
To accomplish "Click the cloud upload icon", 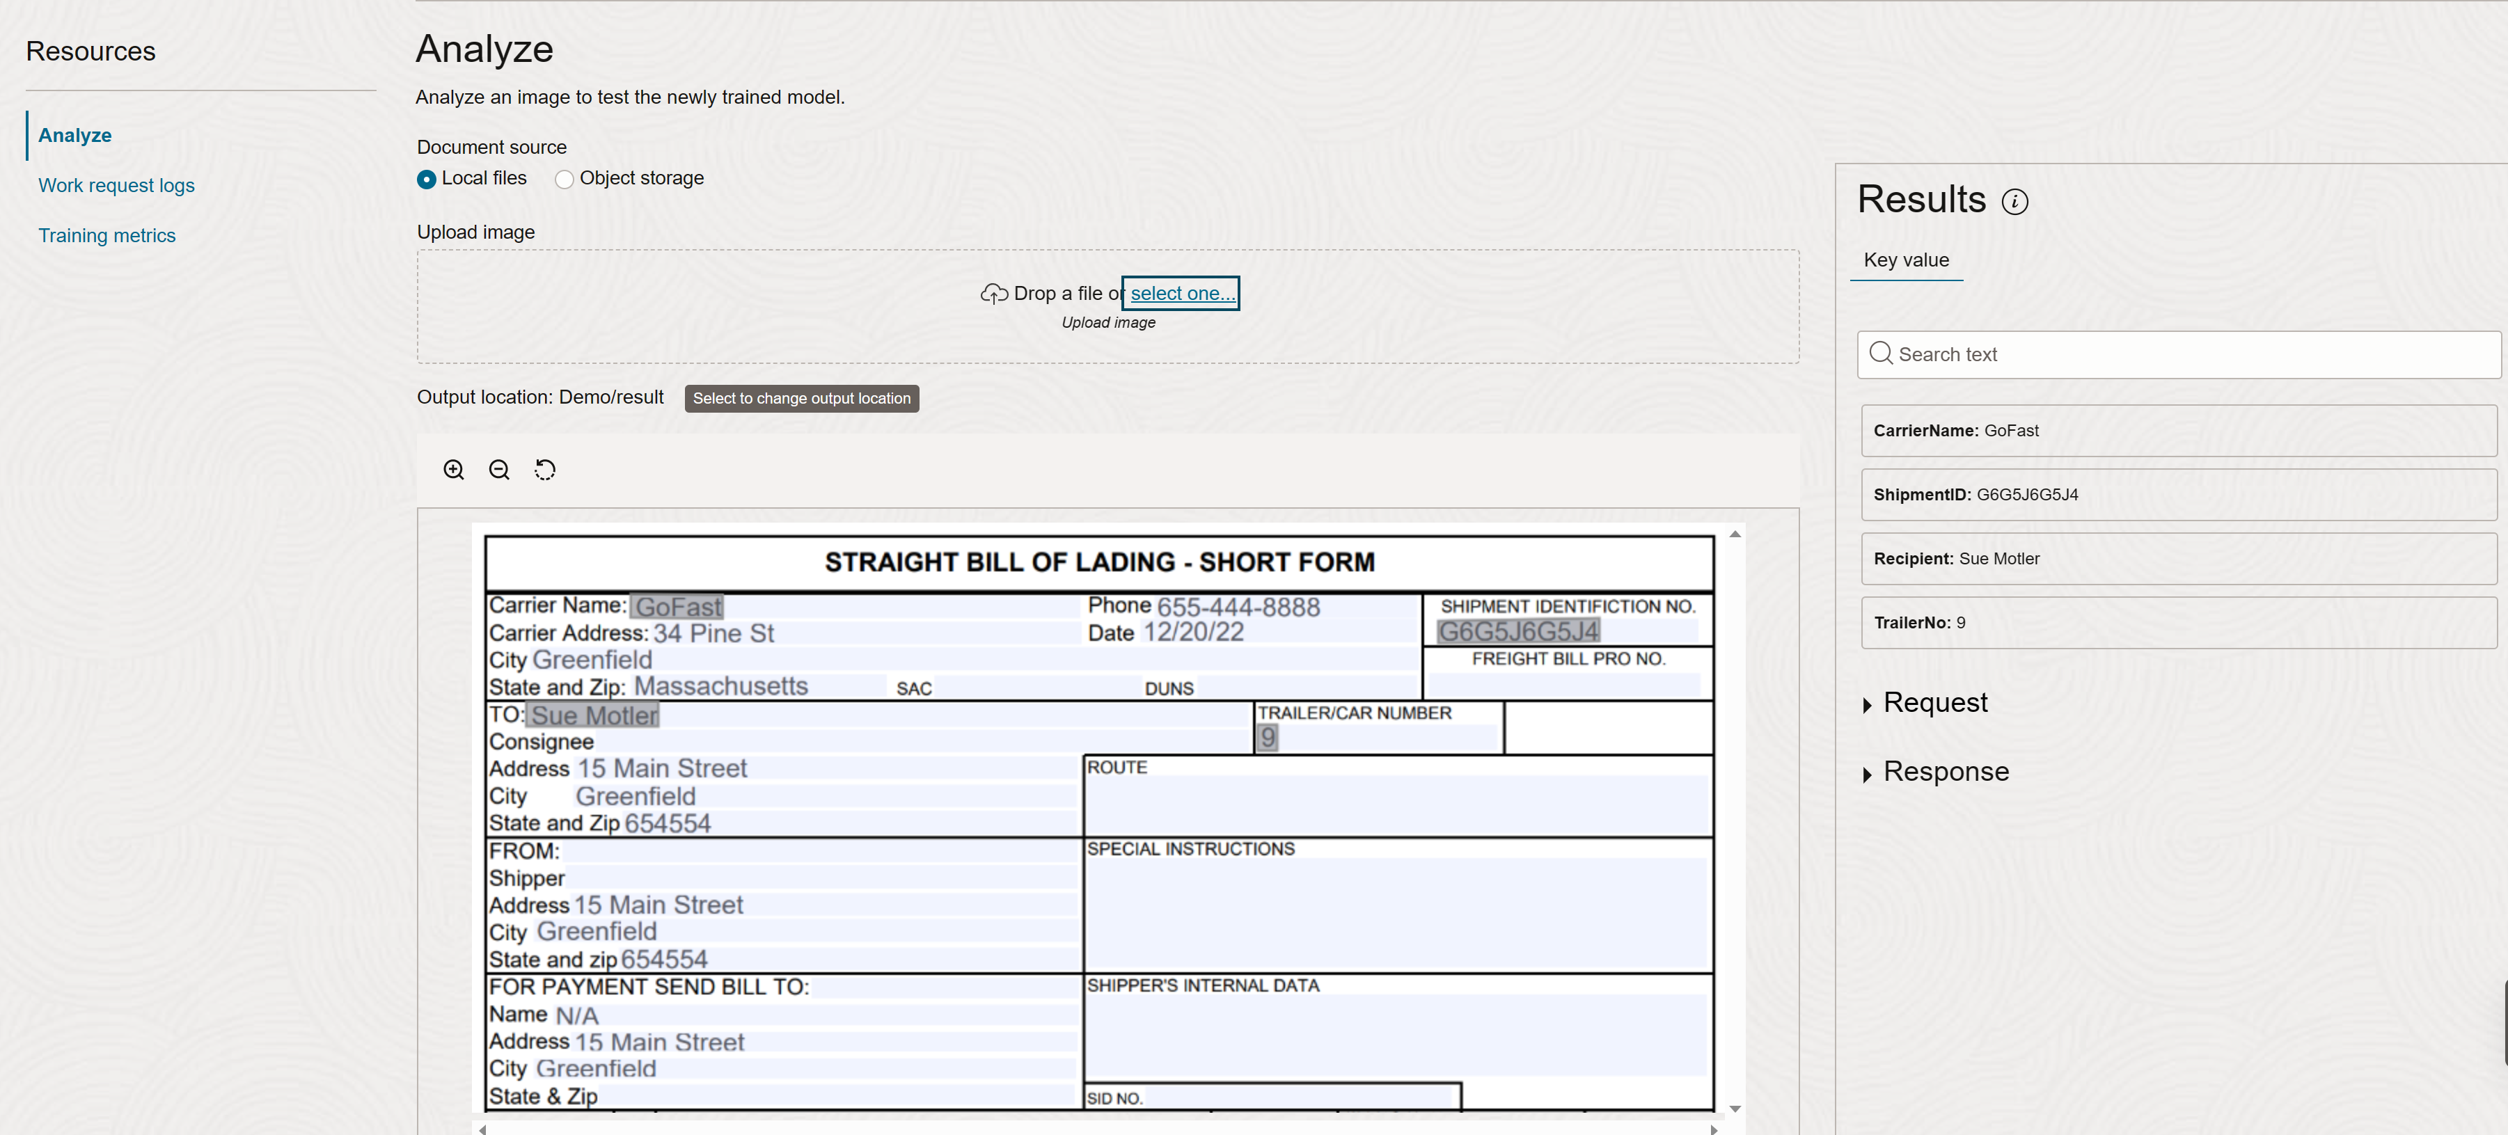I will coord(993,294).
